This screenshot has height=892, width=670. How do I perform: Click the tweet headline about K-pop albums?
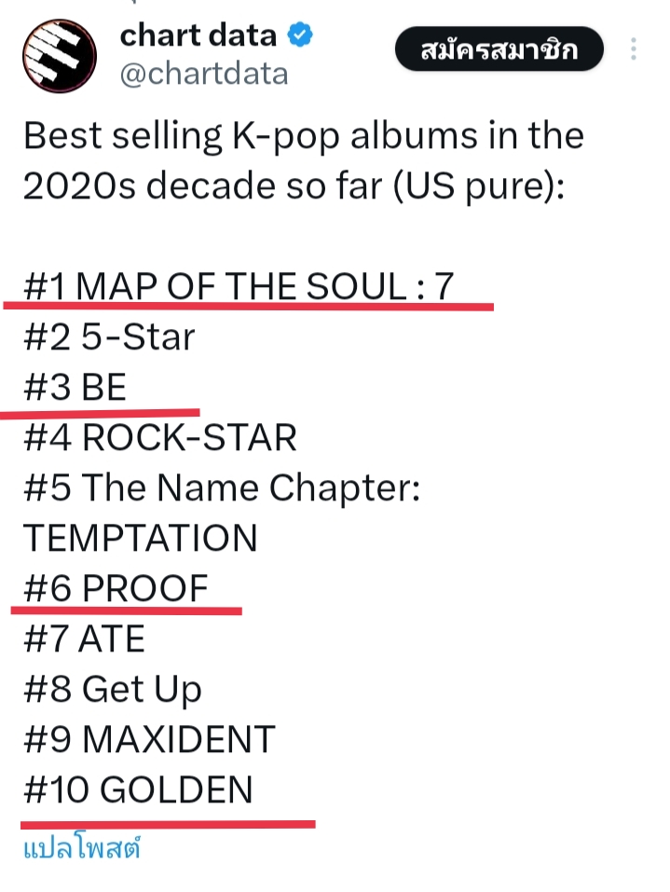[304, 161]
